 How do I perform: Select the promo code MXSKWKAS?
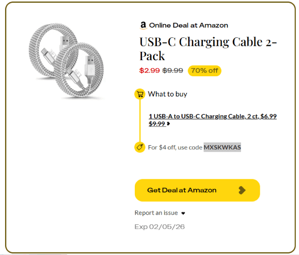coord(222,147)
